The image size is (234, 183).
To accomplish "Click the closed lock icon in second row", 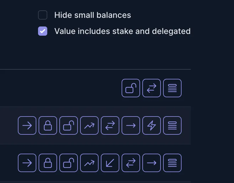I will (48, 125).
